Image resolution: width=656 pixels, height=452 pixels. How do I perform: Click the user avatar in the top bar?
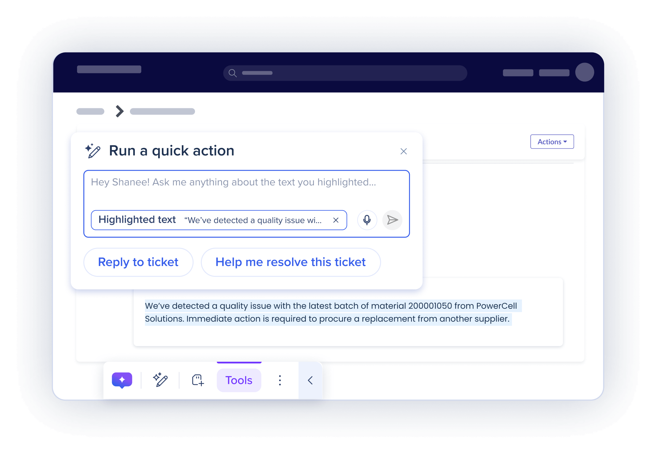coord(585,72)
